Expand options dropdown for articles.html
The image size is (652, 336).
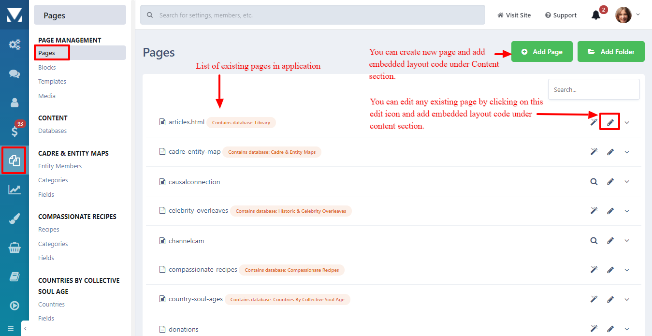pos(627,123)
